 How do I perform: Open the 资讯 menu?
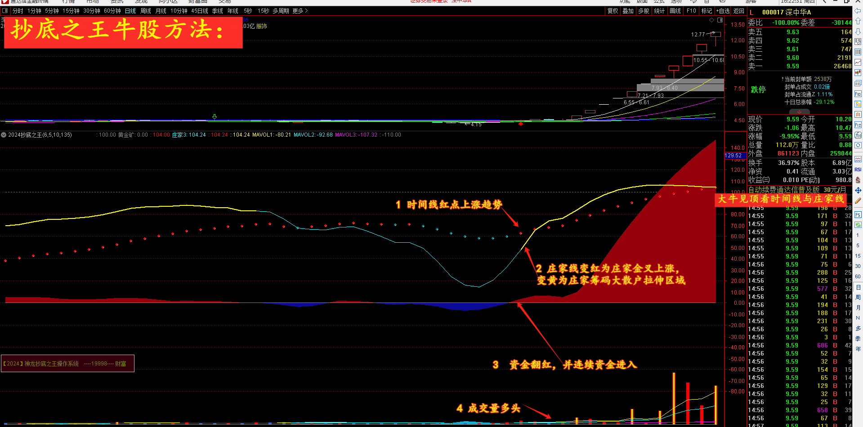(x=117, y=2)
